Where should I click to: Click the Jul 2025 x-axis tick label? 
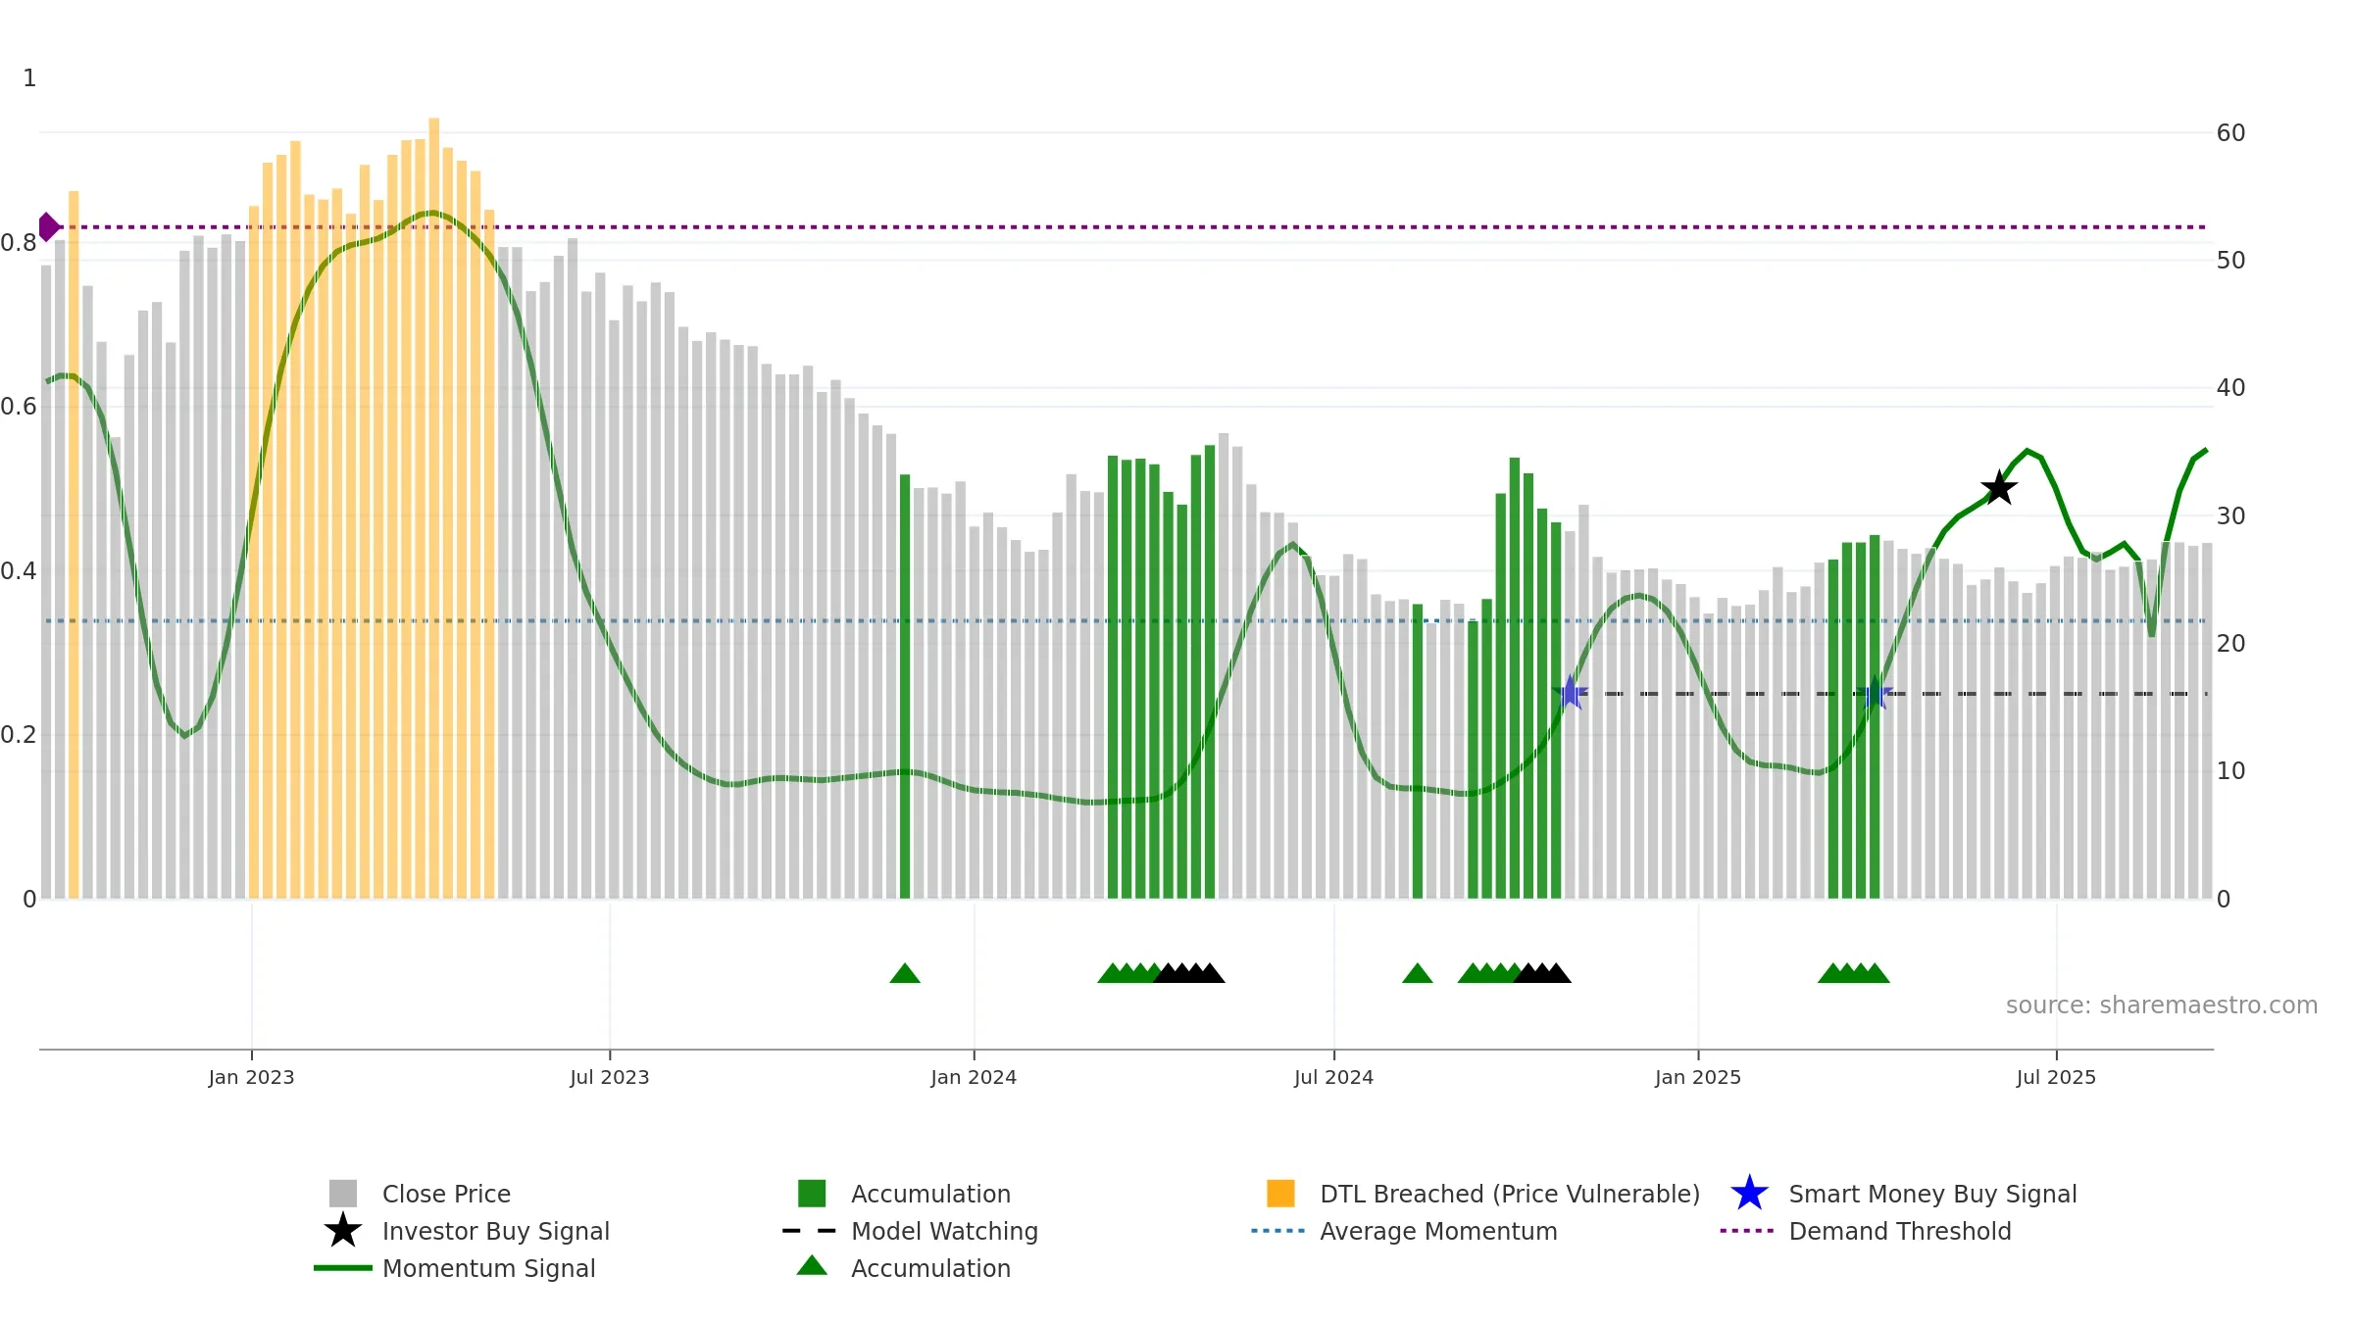[2056, 1078]
